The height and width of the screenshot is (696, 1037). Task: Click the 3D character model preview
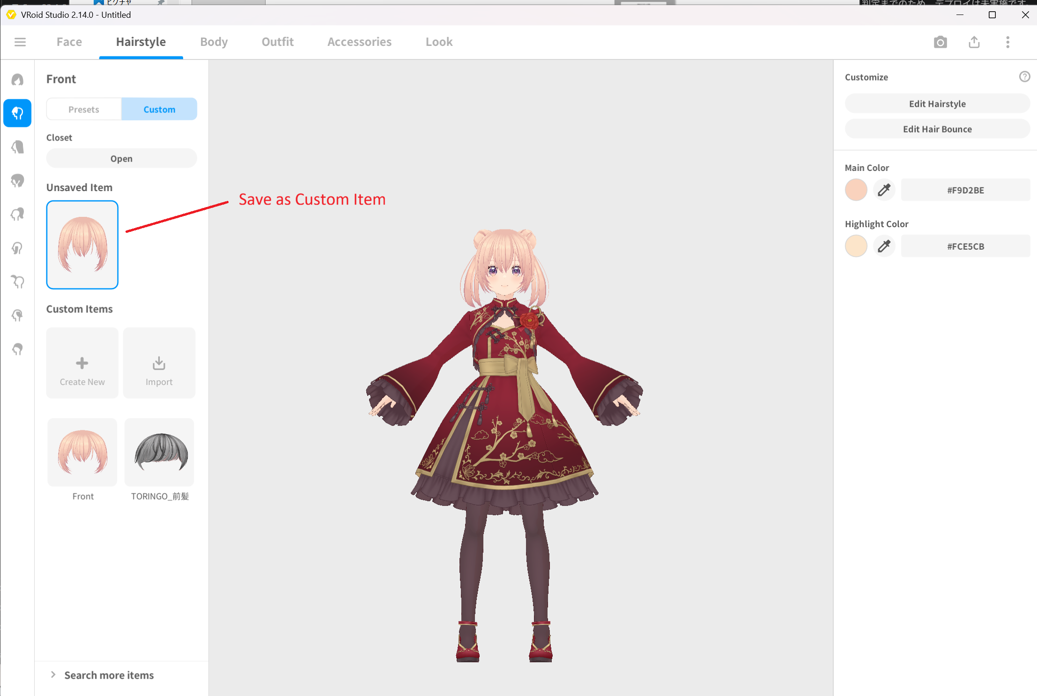point(504,445)
